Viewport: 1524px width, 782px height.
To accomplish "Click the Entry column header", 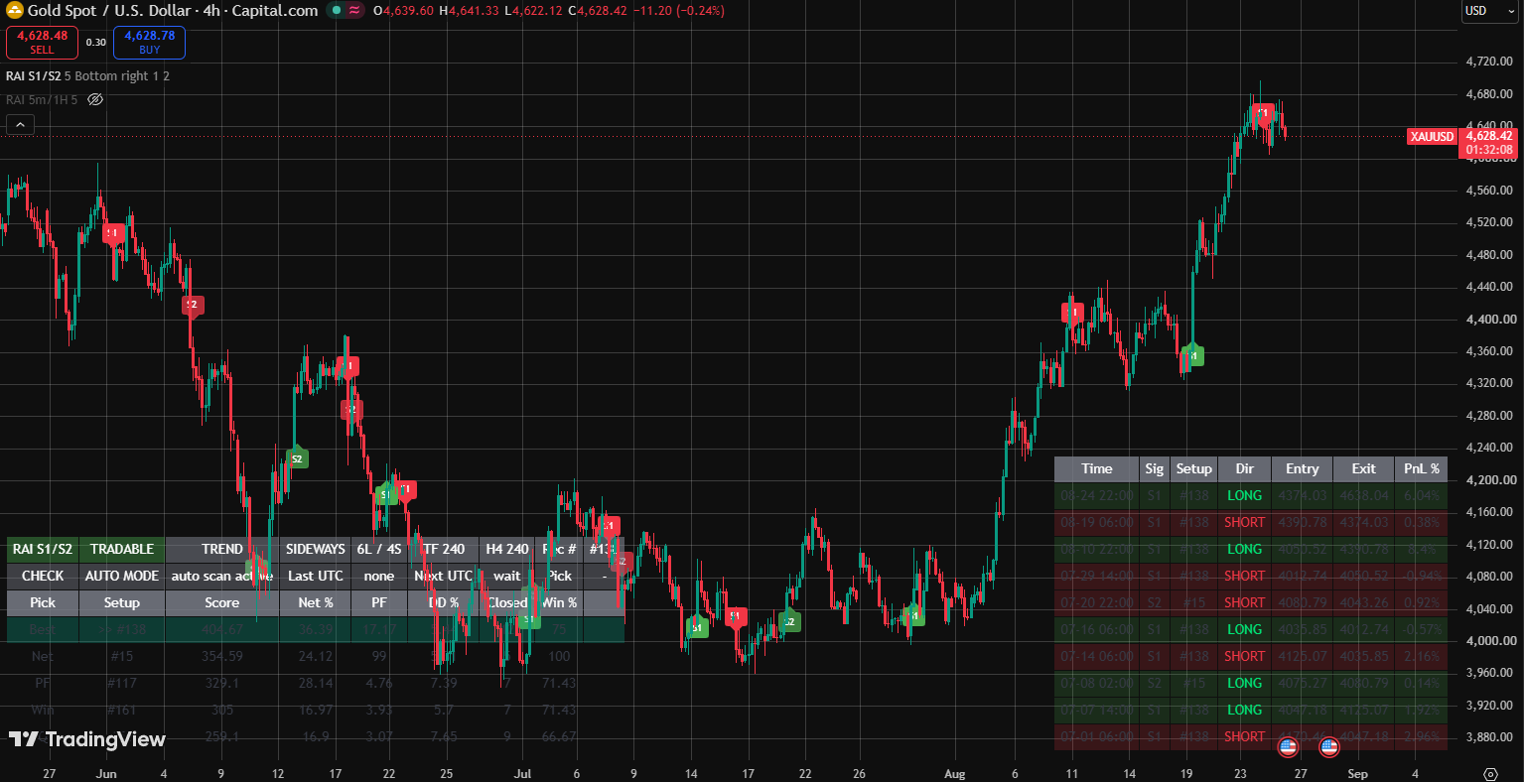I will (x=1302, y=468).
